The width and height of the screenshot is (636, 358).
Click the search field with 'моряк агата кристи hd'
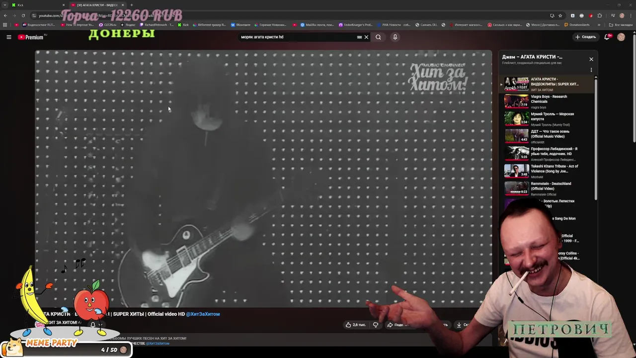point(297,37)
